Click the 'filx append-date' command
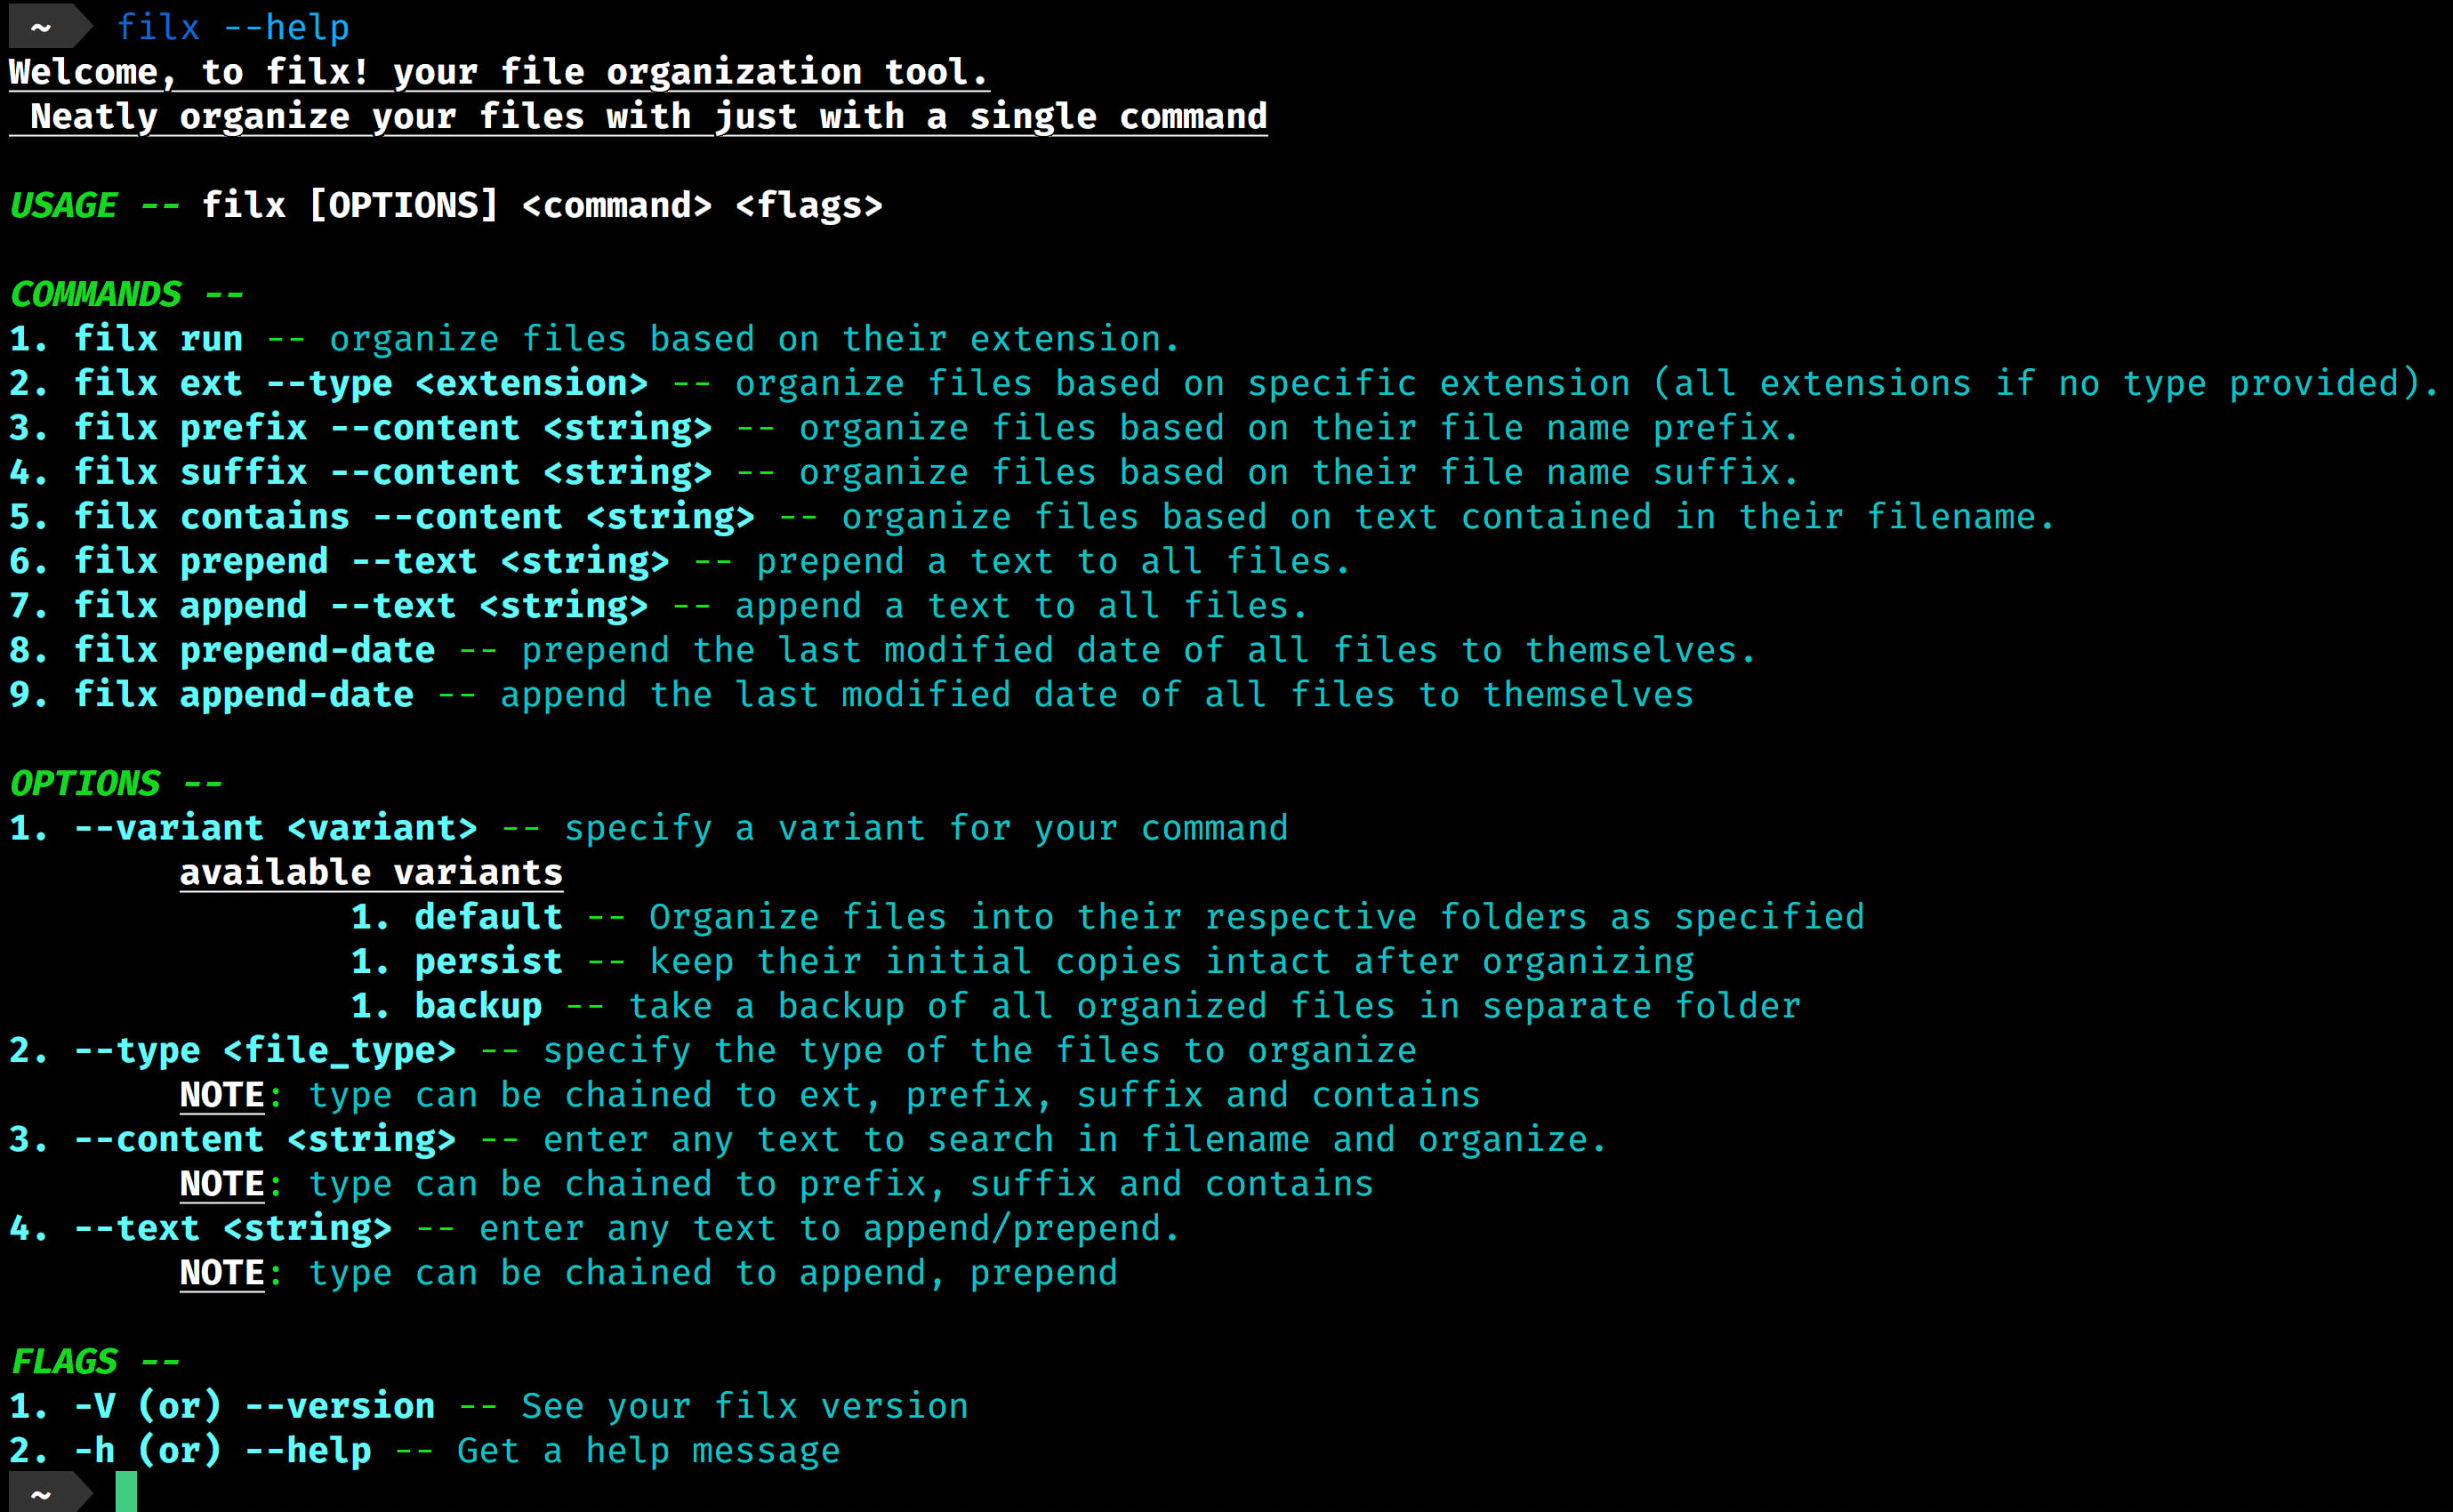This screenshot has height=1512, width=2453. coord(244,695)
